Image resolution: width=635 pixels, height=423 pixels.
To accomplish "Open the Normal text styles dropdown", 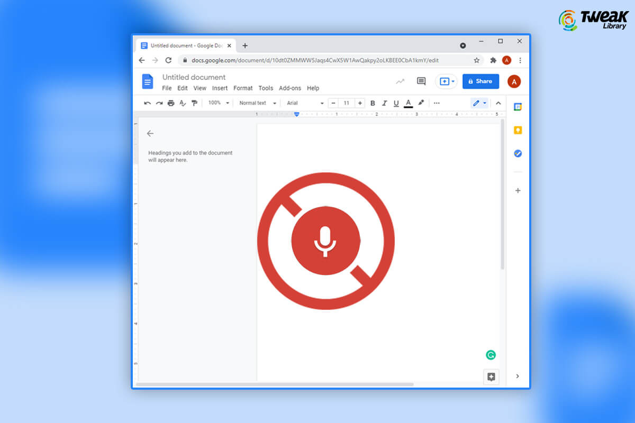I will point(257,103).
